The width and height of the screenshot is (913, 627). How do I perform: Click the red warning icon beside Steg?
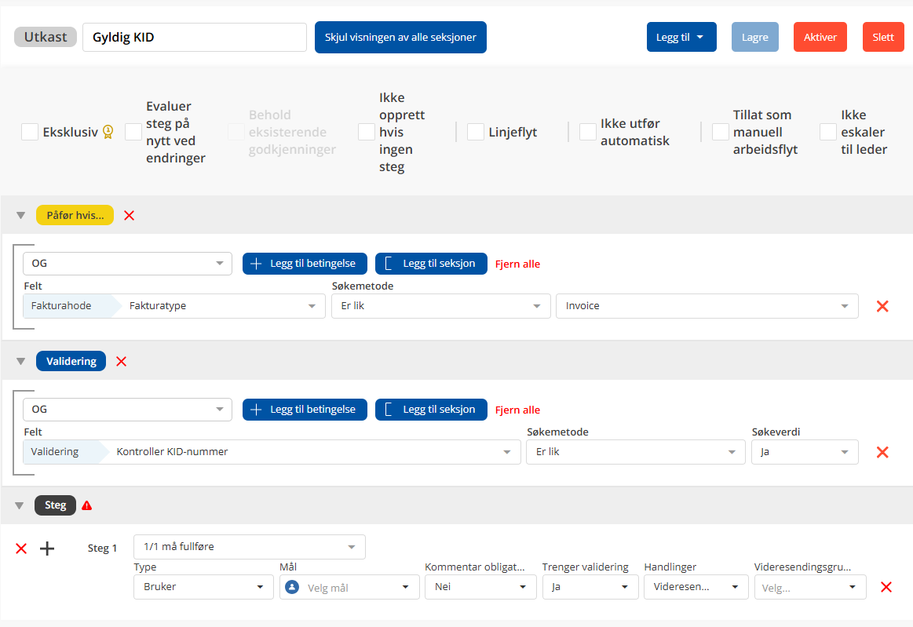(x=86, y=505)
